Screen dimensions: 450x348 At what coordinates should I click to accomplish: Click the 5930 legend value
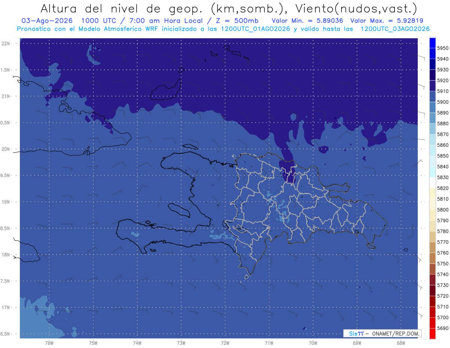(x=442, y=70)
